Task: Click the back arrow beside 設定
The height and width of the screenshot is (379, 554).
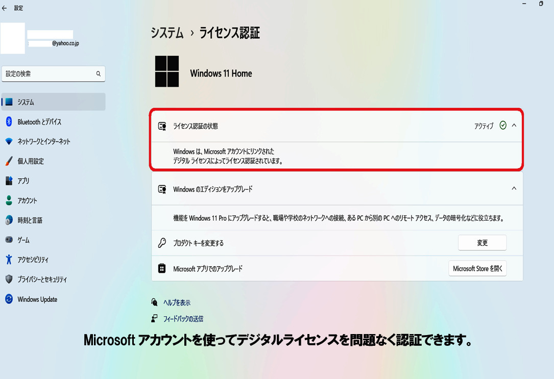Action: 4,8
